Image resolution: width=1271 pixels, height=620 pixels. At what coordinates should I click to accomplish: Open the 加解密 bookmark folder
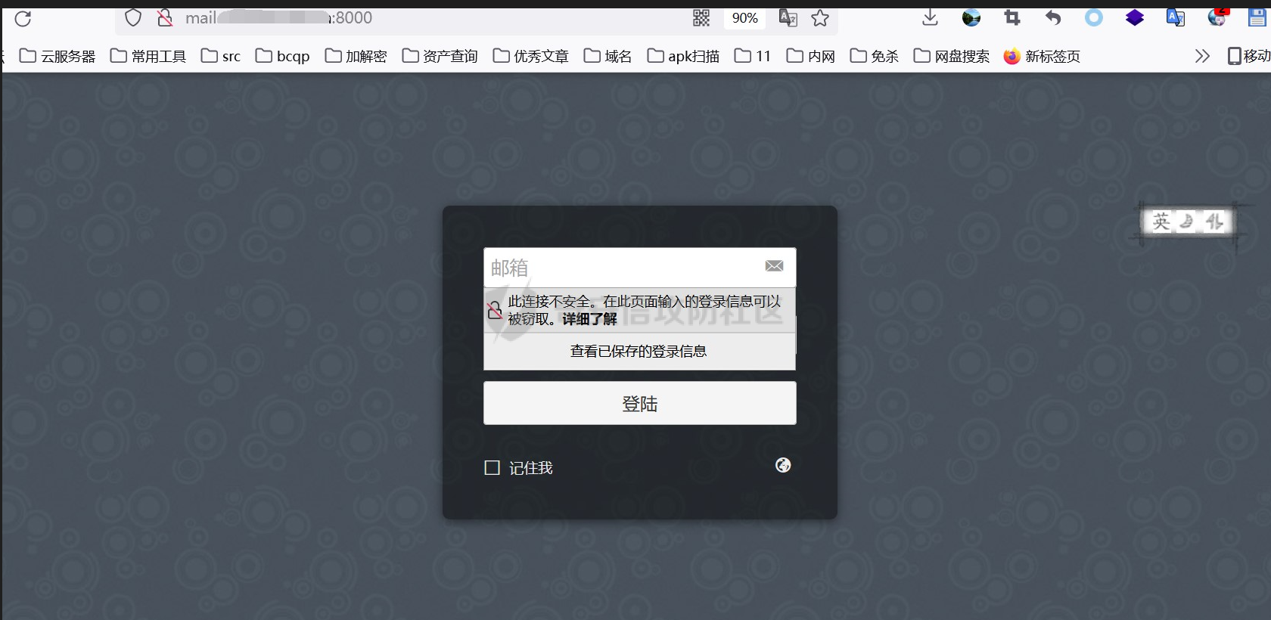(356, 56)
